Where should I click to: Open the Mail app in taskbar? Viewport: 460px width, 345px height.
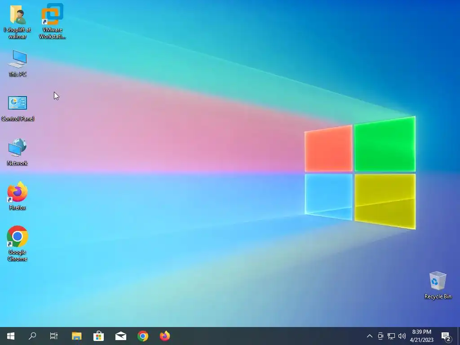pyautogui.click(x=120, y=336)
